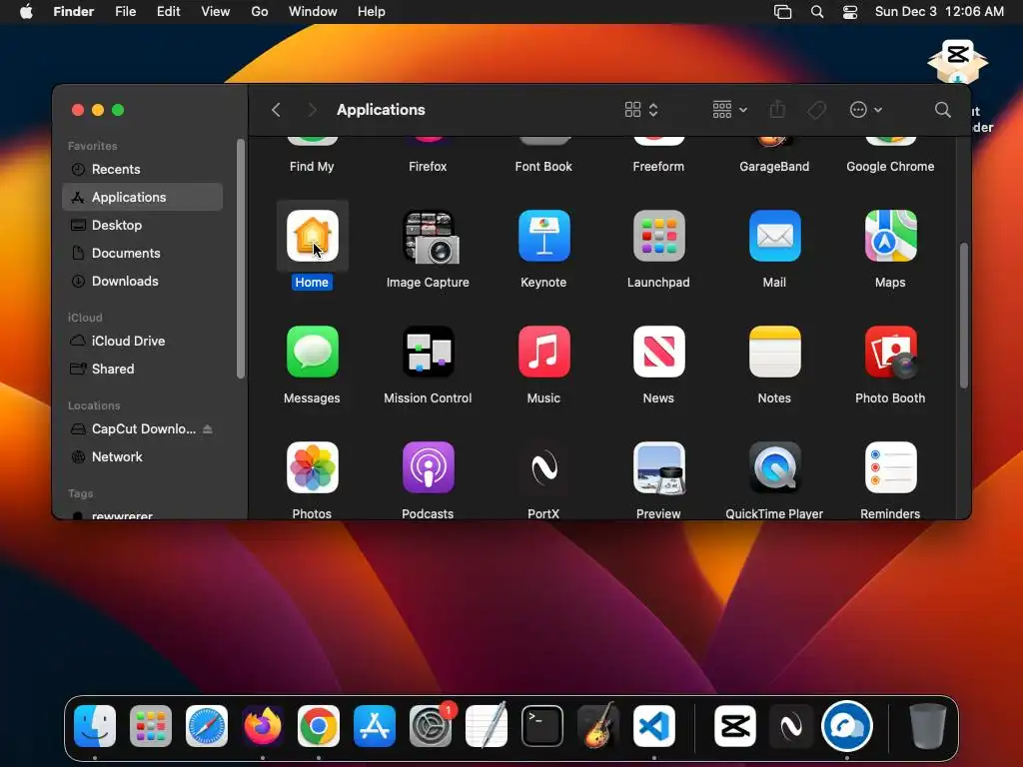The height and width of the screenshot is (767, 1023).
Task: Select the Photo Booth app icon
Action: [x=890, y=352]
